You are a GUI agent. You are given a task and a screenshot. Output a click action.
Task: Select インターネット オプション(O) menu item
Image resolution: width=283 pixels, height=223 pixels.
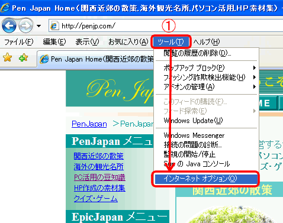(x=206, y=179)
